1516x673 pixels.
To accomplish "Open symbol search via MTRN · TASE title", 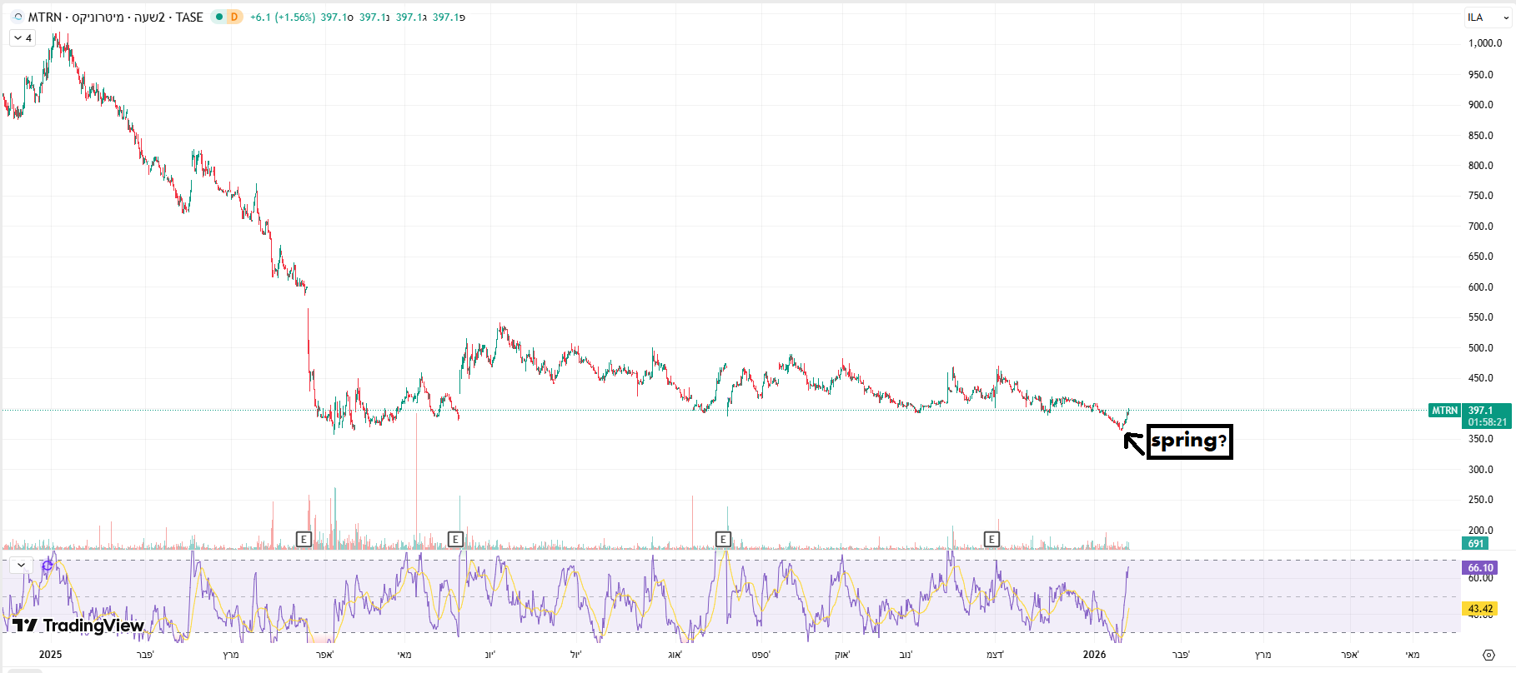I will click(116, 17).
